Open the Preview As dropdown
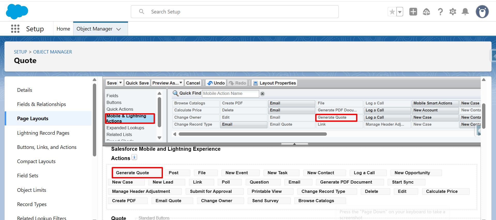This screenshot has width=496, height=220. point(167,83)
